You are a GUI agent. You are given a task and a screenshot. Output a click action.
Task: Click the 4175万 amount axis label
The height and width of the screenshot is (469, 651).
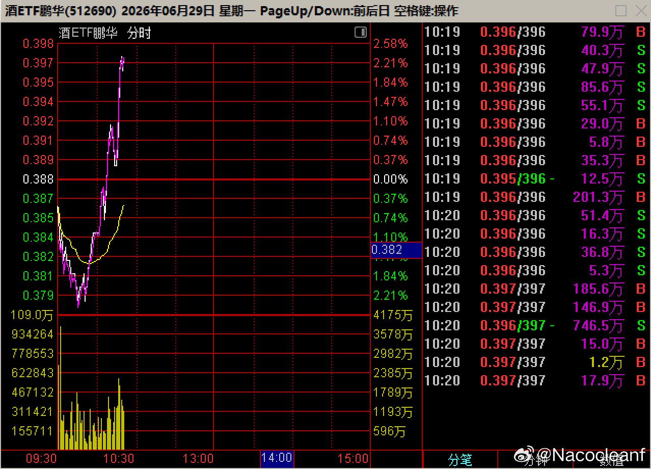(393, 315)
